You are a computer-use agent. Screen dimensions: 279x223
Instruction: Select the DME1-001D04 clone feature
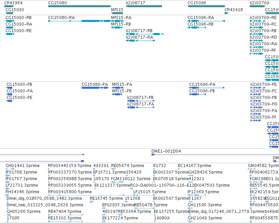click(215, 155)
